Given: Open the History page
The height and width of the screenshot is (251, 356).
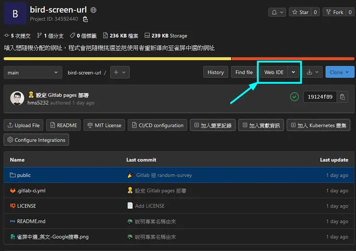Looking at the screenshot, I should [216, 72].
